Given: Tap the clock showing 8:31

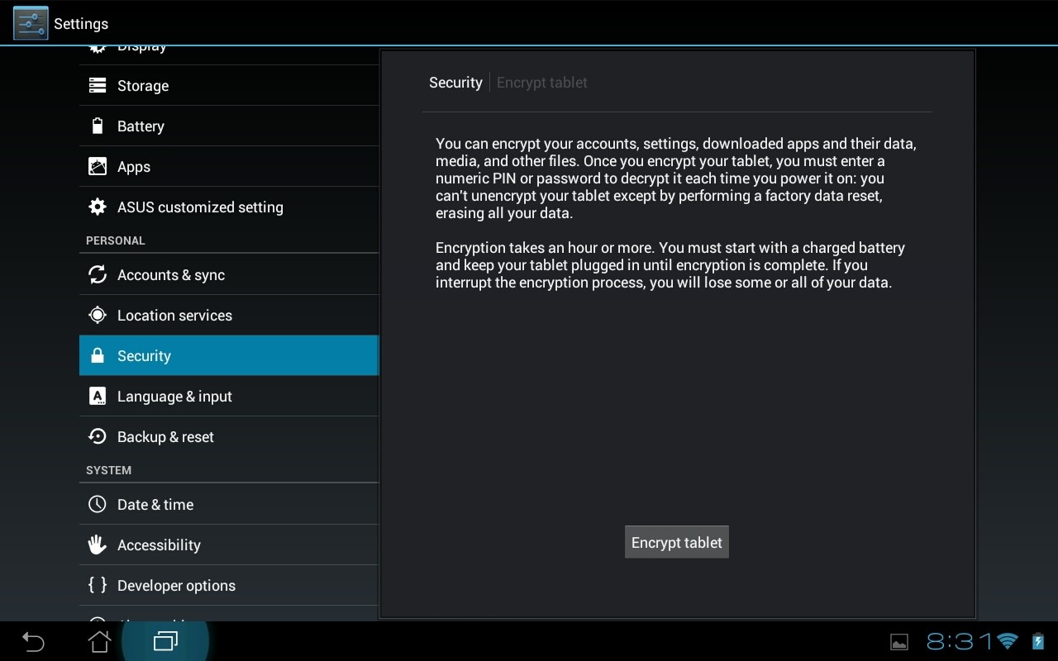Looking at the screenshot, I should click(959, 641).
